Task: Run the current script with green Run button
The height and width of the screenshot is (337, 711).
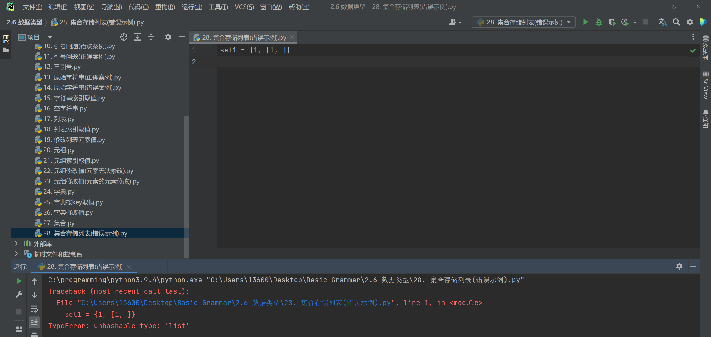Action: pos(585,22)
